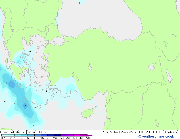Click the '0.1' legend value label
Image resolution: width=180 pixels, height=139 pixels.
(x=3, y=138)
